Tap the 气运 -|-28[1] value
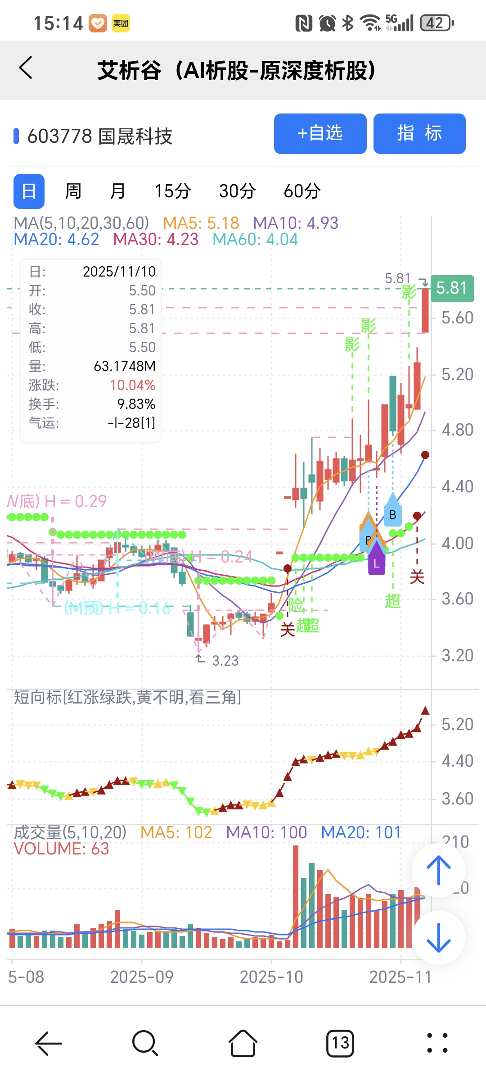The height and width of the screenshot is (1081, 486). tap(131, 423)
